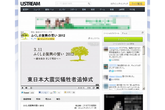This screenshot has width=165, height=110.
Task: Click the 18時間前 timestamp
Action: (x=115, y=60)
